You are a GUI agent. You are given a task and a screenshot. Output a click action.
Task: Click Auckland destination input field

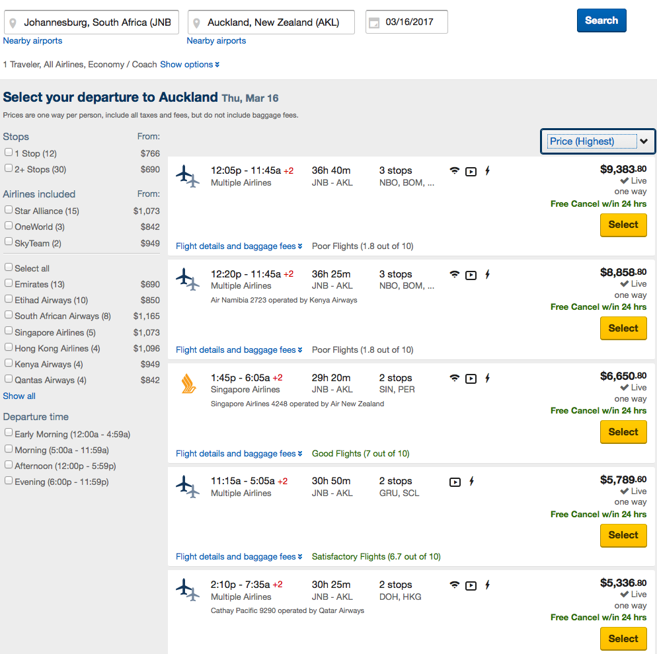(271, 22)
